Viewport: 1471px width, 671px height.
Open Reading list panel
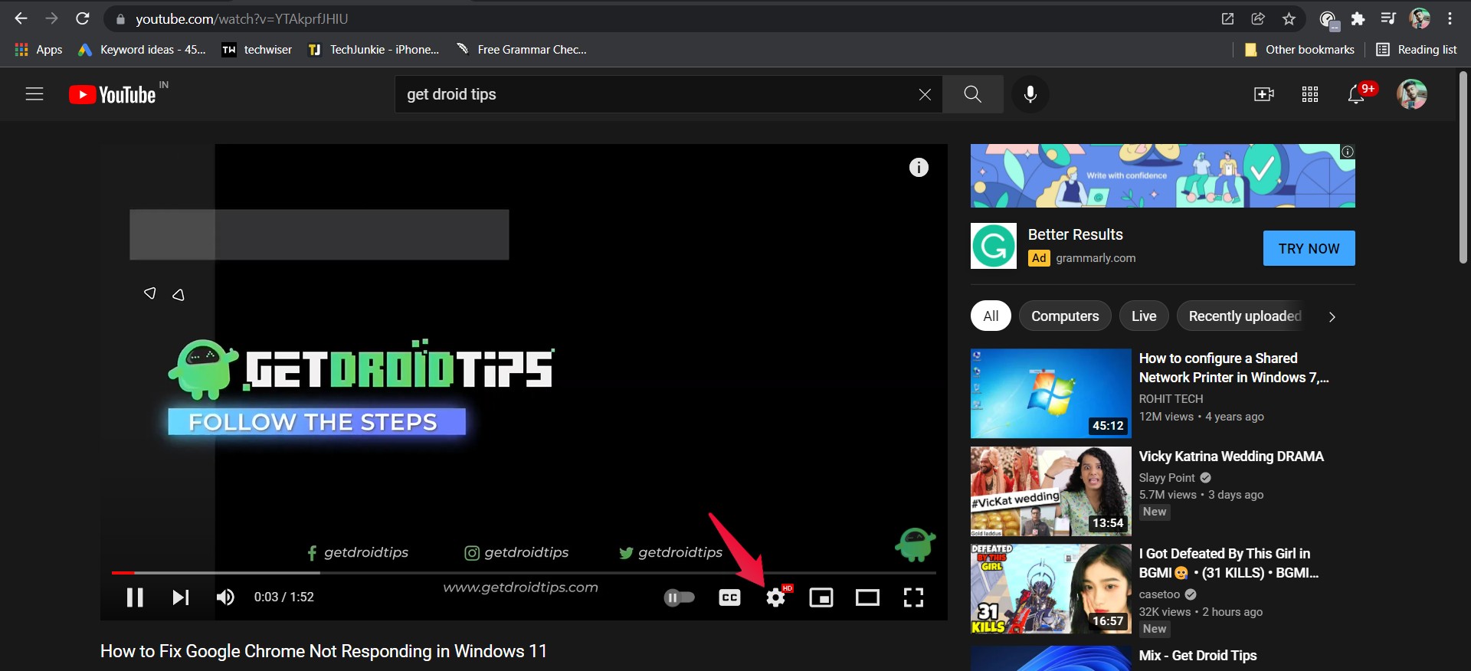[x=1417, y=49]
